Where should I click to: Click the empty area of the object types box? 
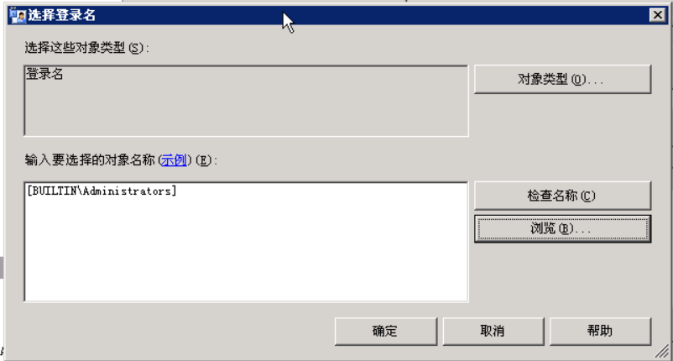pos(246,109)
